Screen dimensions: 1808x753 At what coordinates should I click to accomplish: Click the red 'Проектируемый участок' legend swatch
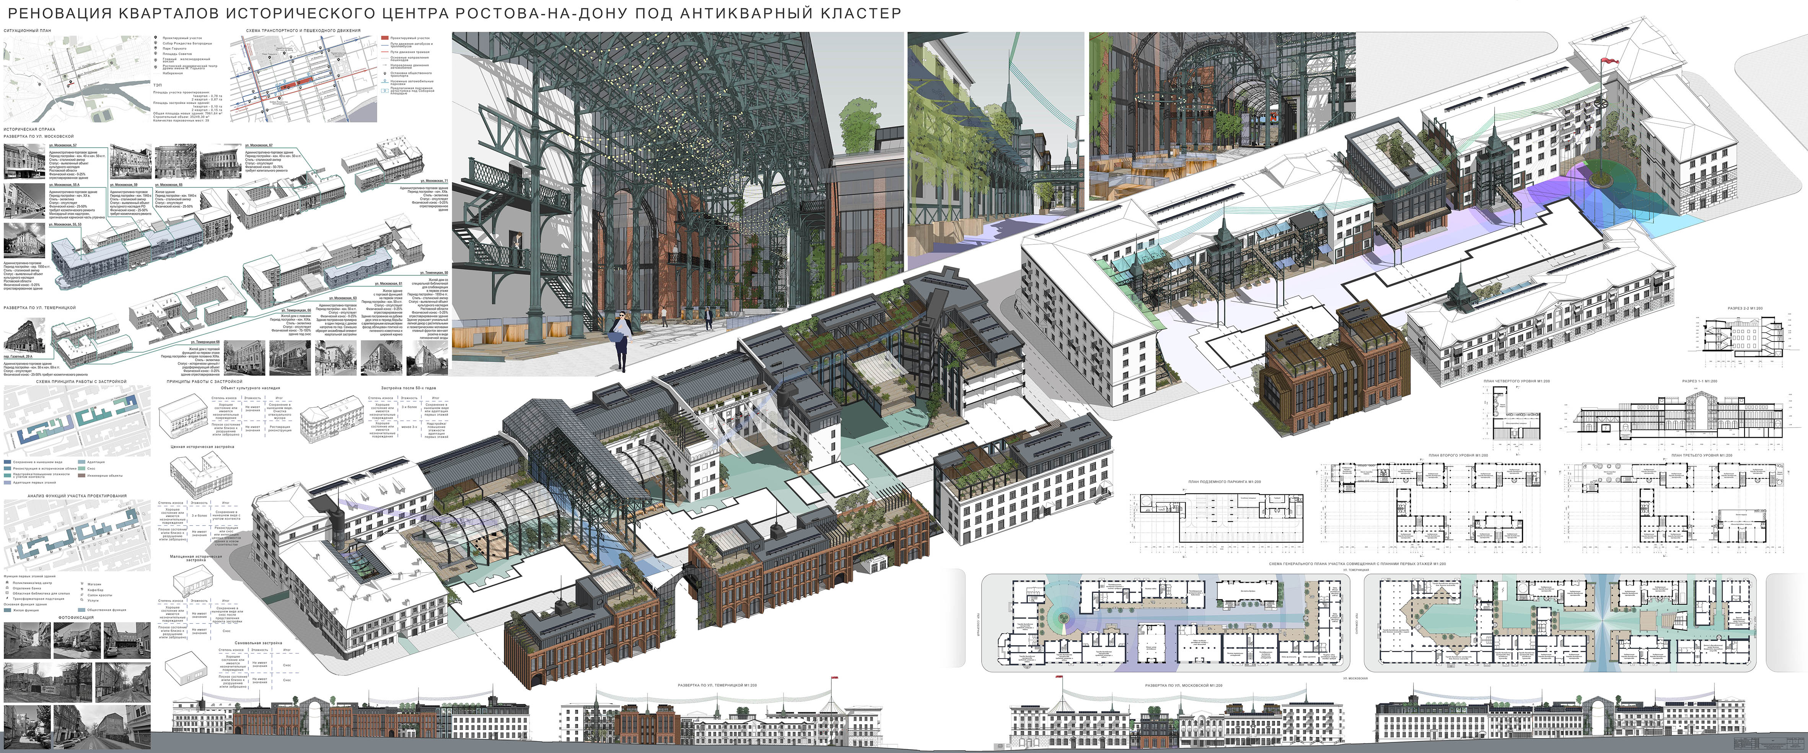point(384,38)
